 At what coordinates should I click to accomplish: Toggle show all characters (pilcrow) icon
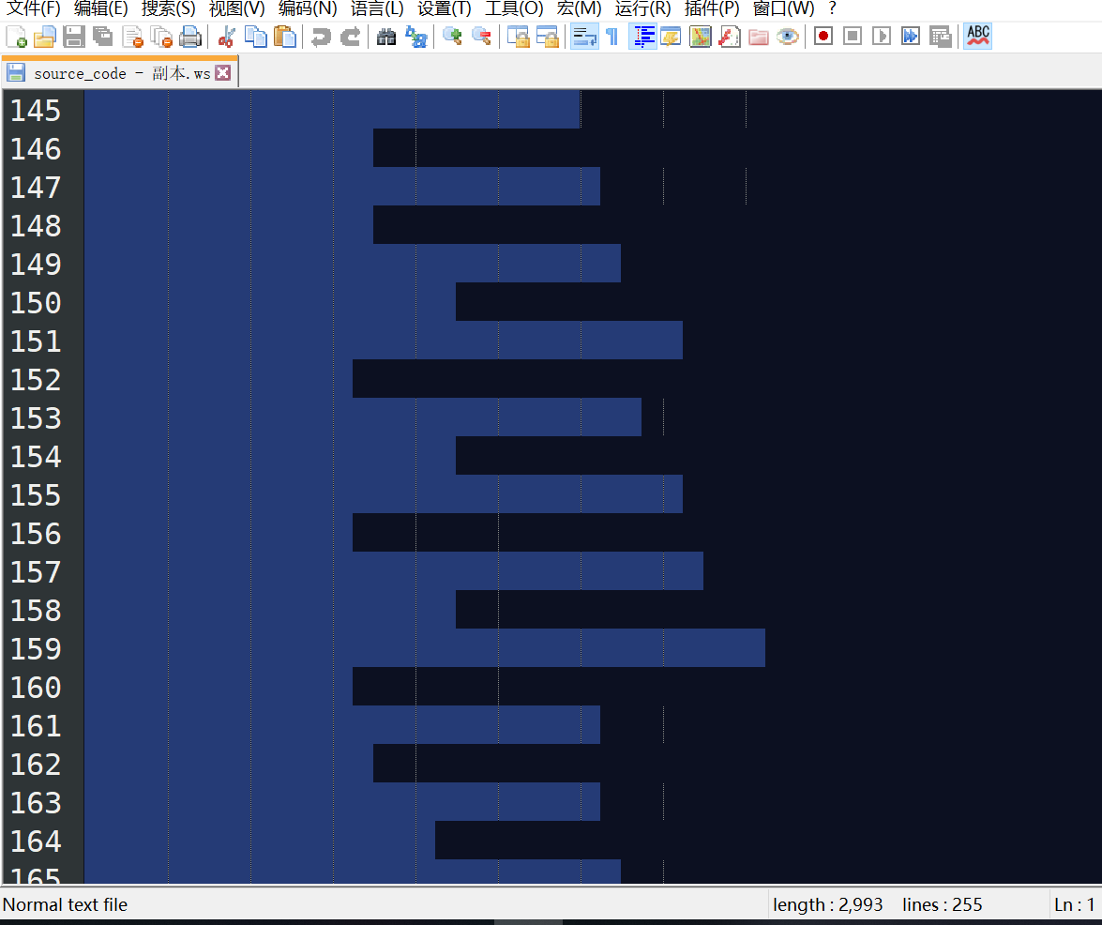point(611,37)
